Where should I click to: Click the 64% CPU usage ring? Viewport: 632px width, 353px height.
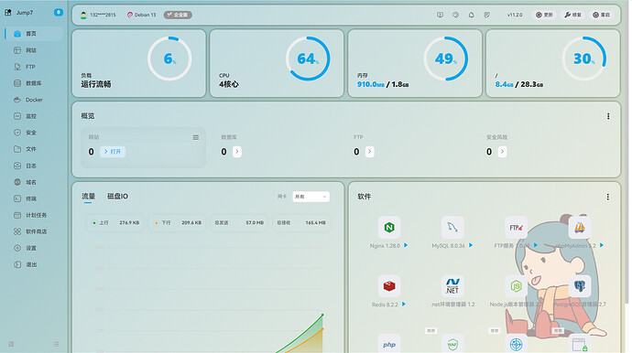308,59
